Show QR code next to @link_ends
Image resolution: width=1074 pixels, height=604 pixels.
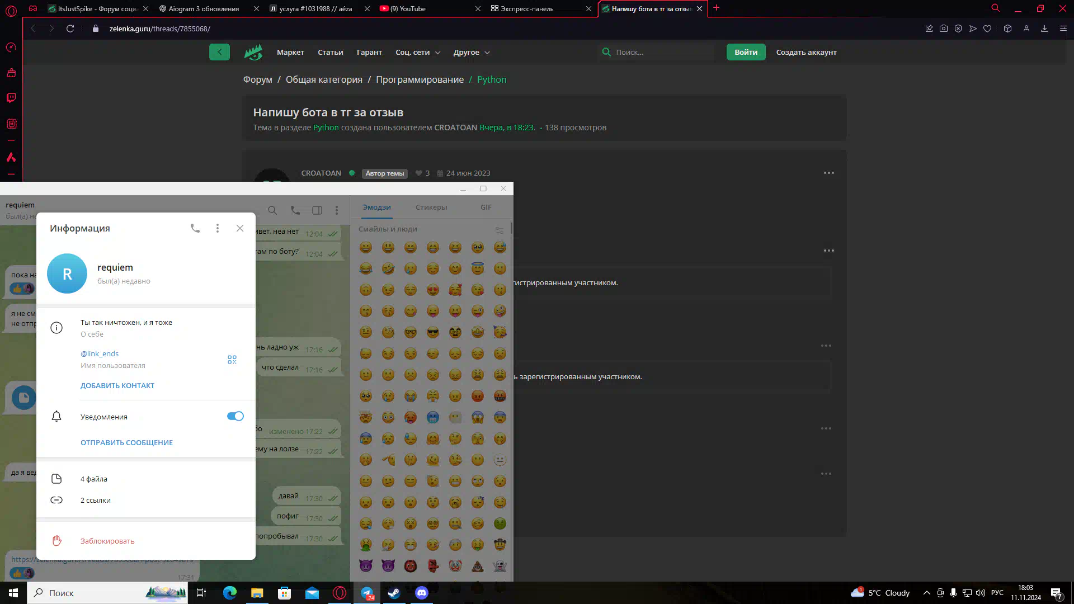(232, 360)
